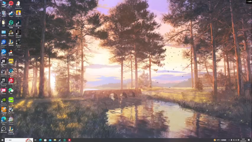252x142 pixels.
Task: Click the taskbar search box
Action: (x=19, y=140)
